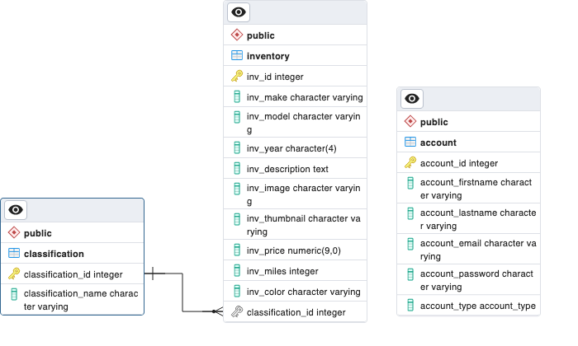Screen dimensions: 578x346
Task: Click the grey foreign key icon in inventory table
Action: click(237, 311)
